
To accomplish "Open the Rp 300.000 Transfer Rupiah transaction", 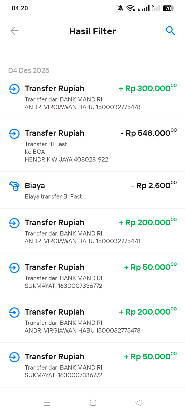I will (x=77, y=98).
